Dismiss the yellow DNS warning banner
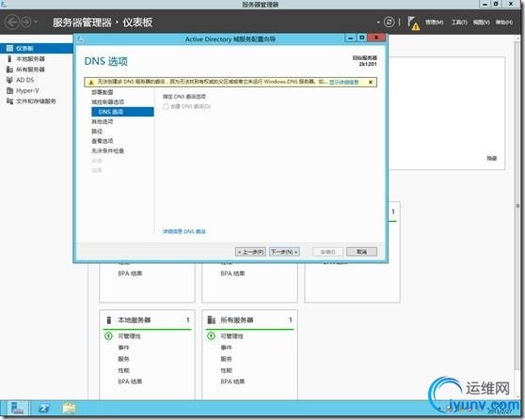The width and height of the screenshot is (525, 420). tap(371, 82)
